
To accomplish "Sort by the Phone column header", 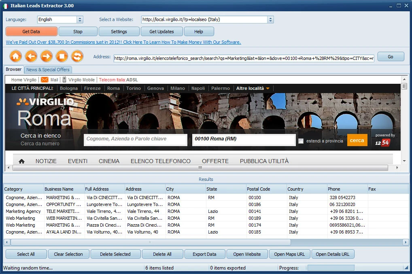I will (347, 189).
